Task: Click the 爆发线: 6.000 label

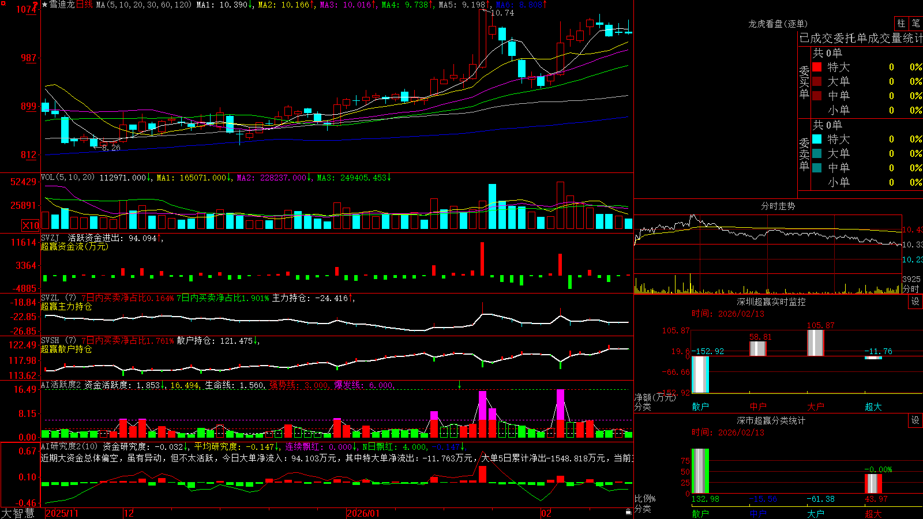Action: pyautogui.click(x=363, y=385)
